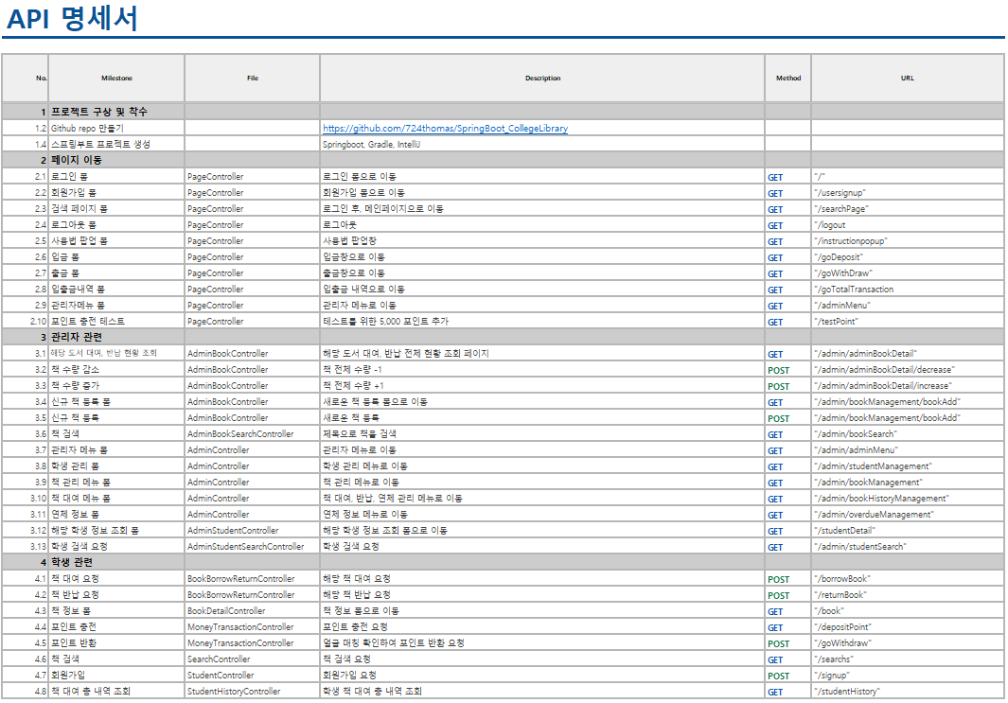This screenshot has width=1008, height=703.
Task: Select the "사용법 팝업 폼" milestone cell
Action: 116,241
